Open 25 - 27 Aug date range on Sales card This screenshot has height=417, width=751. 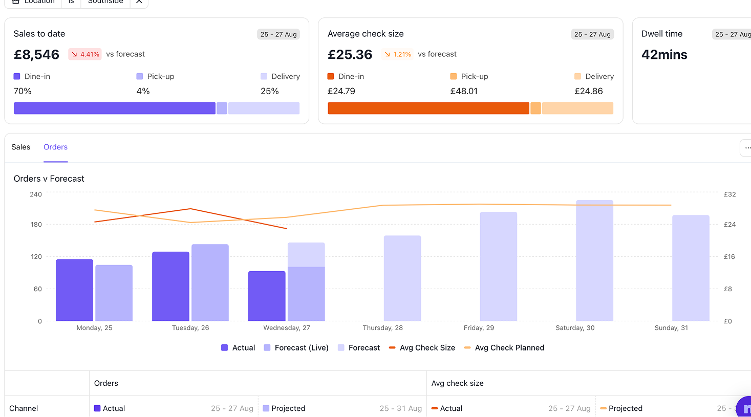click(x=278, y=34)
